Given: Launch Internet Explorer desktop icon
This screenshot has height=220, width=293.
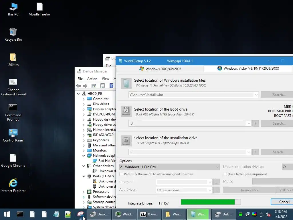Looking at the screenshot, I should (13, 186).
